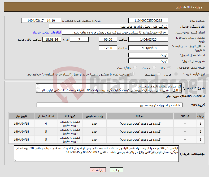209x177 pixels.
Task: Click the کد کالا column header
Action: [185, 116]
